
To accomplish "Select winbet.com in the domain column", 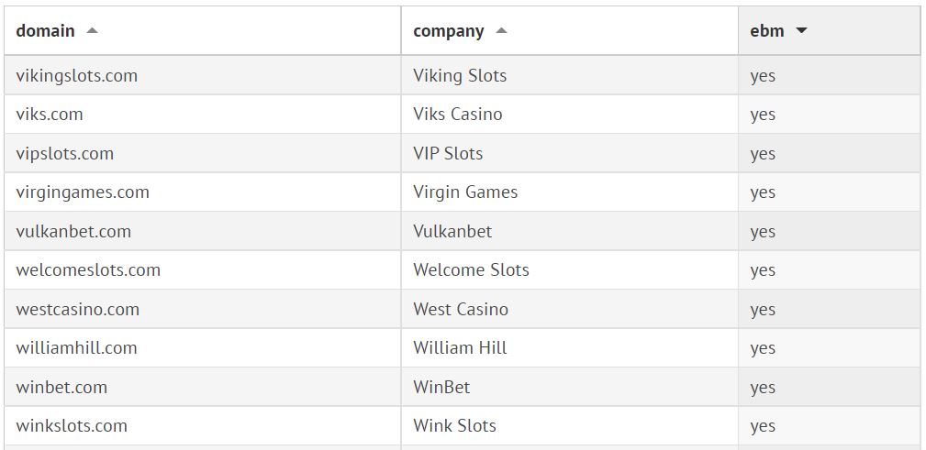I will coord(61,388).
